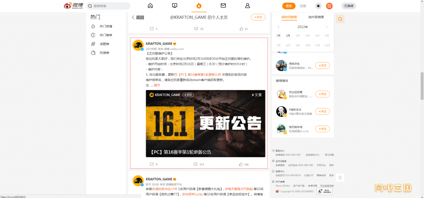Image resolution: width=424 pixels, height=198 pixels.
Task: Follow 绝地求生 account with +关注
Action: [x=322, y=66]
